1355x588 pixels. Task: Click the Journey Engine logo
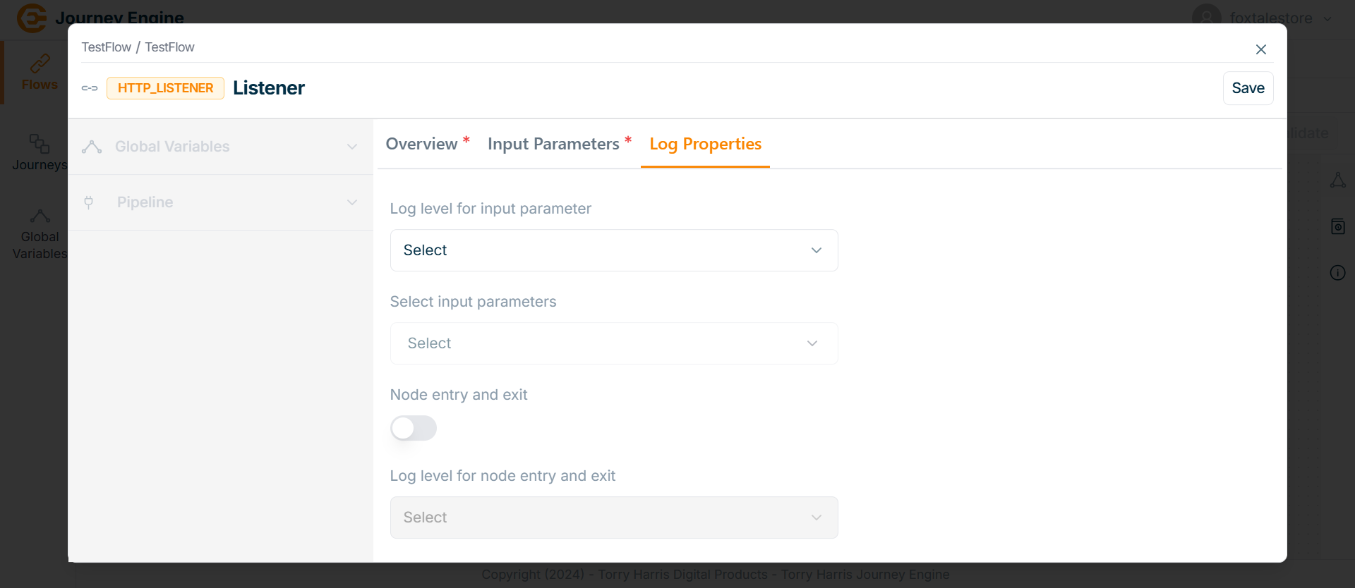point(32,18)
